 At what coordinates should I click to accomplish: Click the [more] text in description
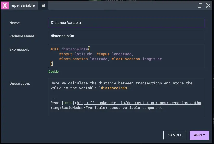click(68, 103)
